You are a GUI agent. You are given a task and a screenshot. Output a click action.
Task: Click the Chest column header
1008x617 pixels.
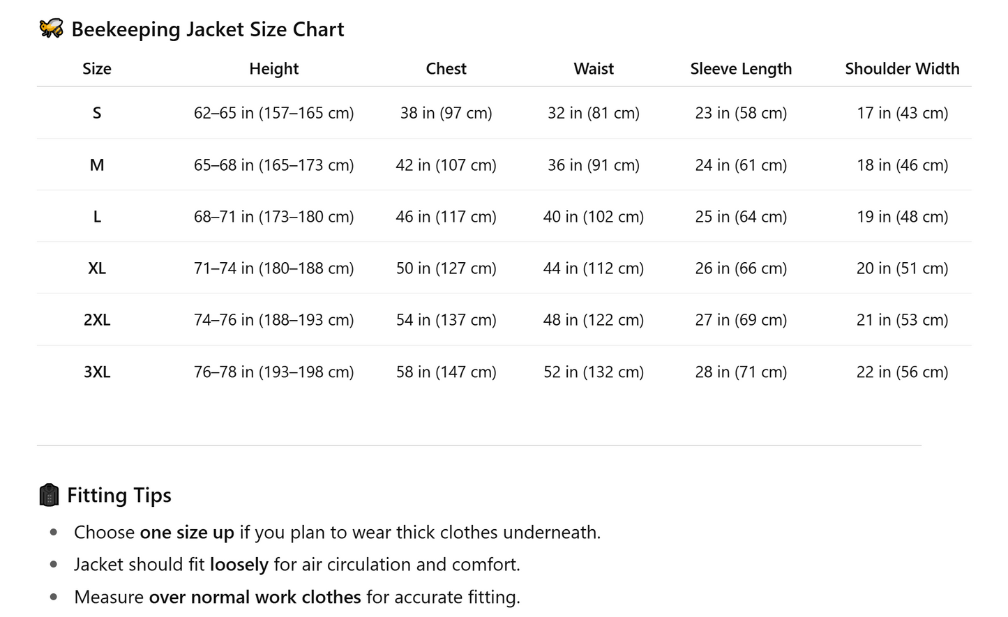tap(446, 68)
